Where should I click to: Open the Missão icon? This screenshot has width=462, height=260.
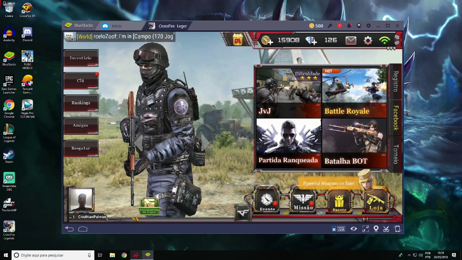[x=303, y=200]
